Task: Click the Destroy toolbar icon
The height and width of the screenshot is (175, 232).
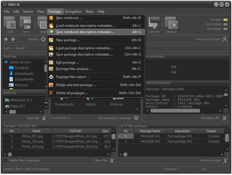Action: point(171,23)
